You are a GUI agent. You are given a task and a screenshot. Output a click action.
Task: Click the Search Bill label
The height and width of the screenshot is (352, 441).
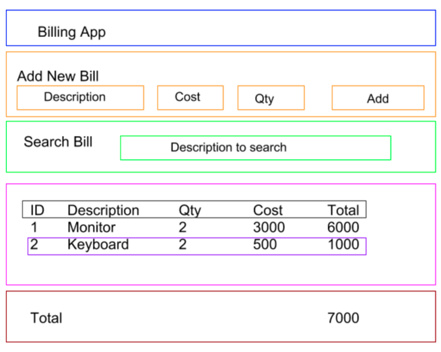58,142
